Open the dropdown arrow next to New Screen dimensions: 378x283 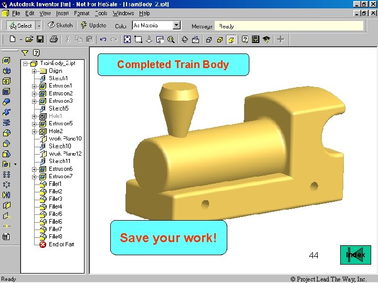click(20, 39)
